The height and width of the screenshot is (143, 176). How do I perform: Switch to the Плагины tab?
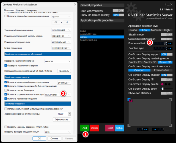point(20,10)
